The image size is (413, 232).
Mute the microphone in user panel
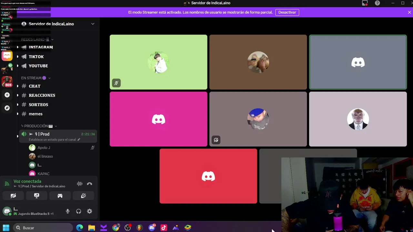click(67, 211)
